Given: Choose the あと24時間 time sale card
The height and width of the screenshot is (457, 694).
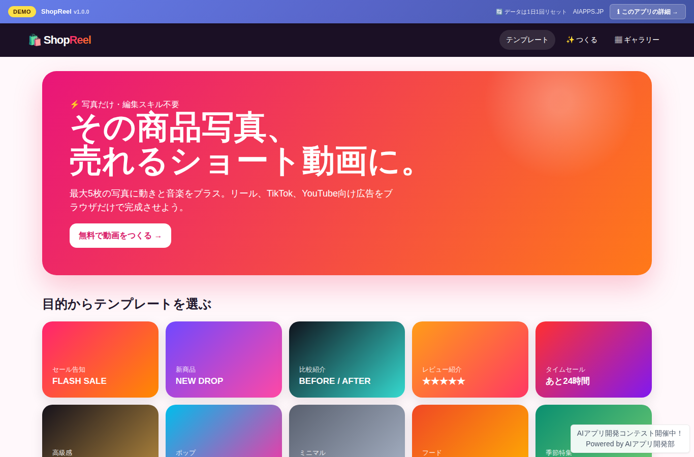Looking at the screenshot, I should [593, 360].
